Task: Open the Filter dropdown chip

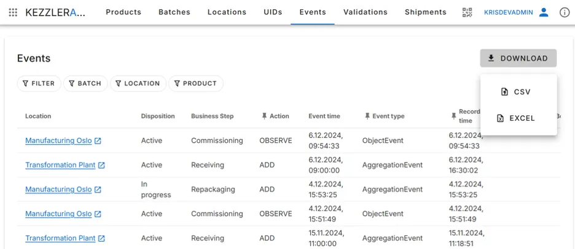Action: click(x=39, y=83)
